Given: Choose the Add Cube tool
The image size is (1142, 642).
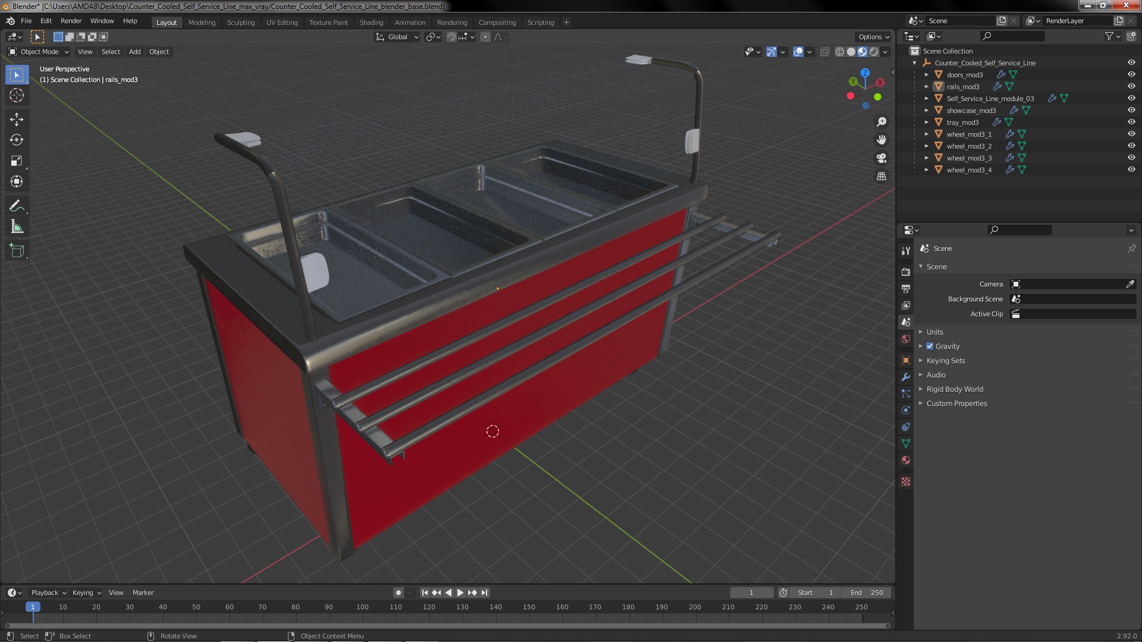Looking at the screenshot, I should click(x=16, y=250).
